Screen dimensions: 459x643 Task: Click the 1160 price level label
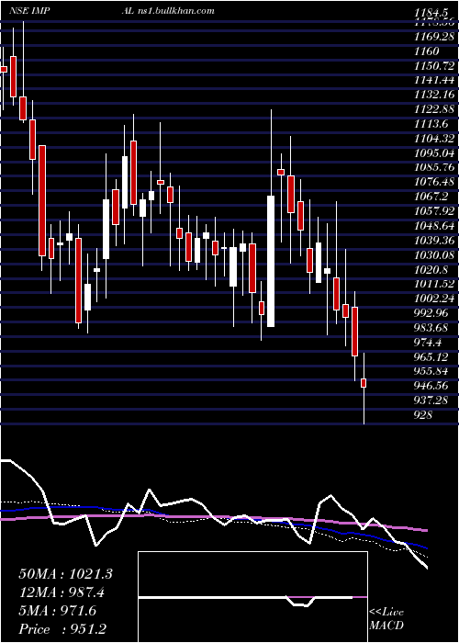426,51
